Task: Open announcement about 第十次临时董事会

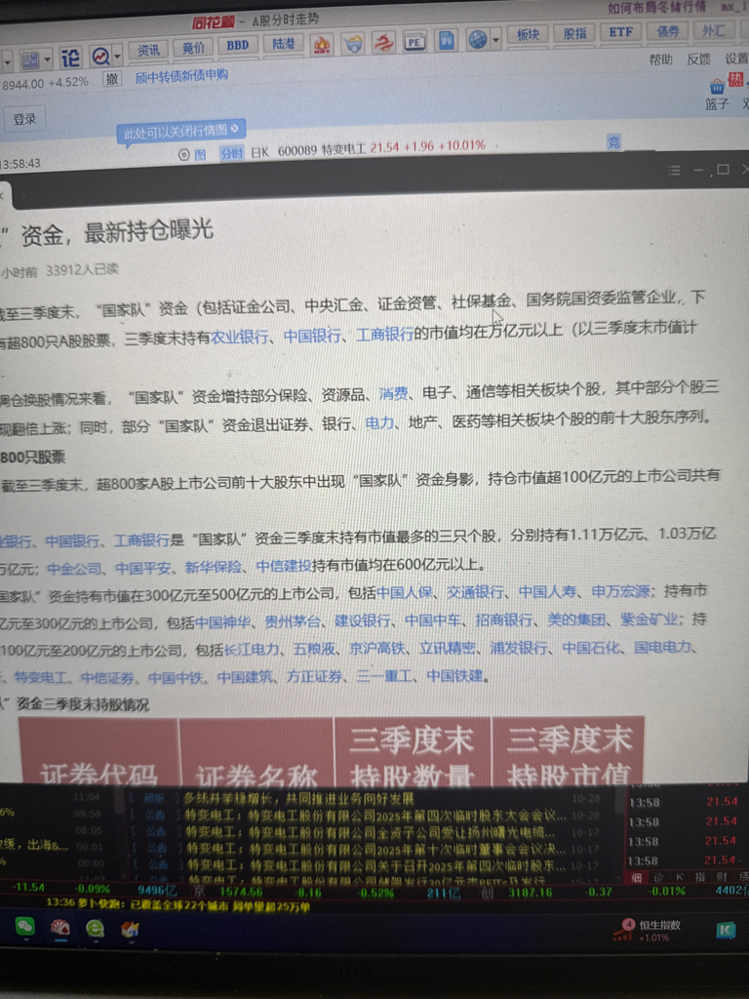Action: pyautogui.click(x=375, y=850)
